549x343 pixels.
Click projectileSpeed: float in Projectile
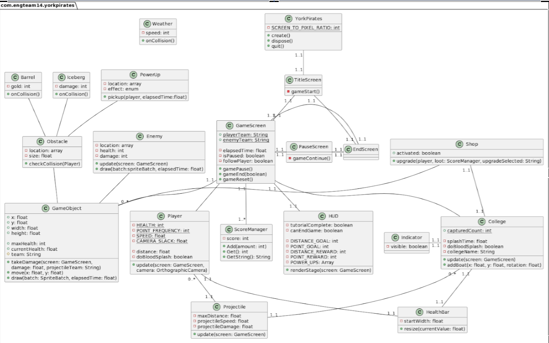coord(223,321)
